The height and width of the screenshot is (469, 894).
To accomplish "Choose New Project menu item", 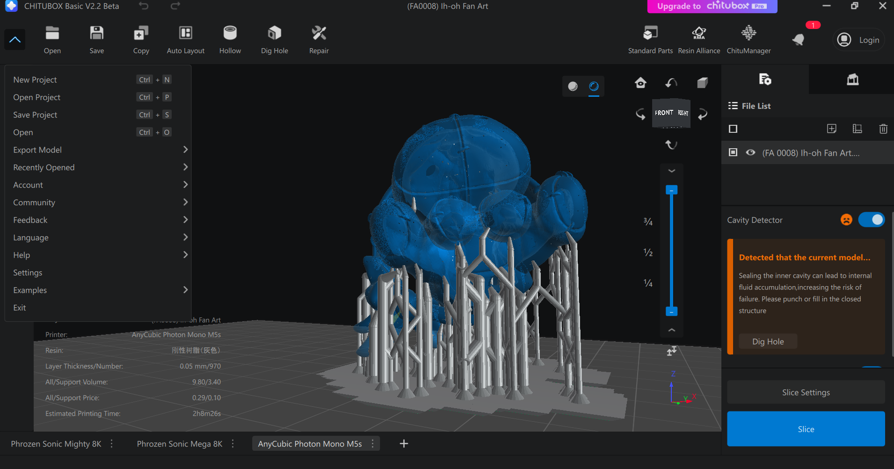I will pos(98,79).
